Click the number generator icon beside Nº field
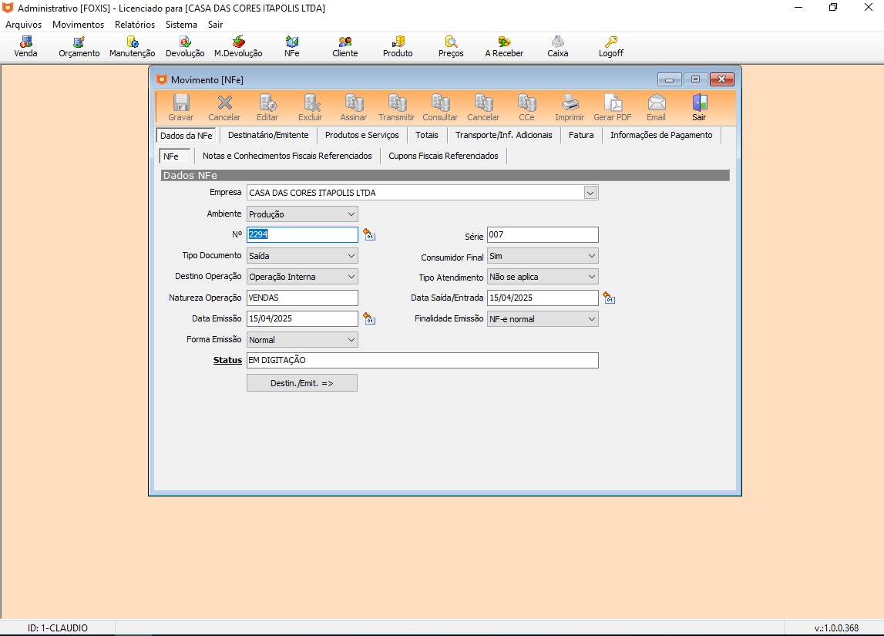The height and width of the screenshot is (636, 884). (369, 235)
